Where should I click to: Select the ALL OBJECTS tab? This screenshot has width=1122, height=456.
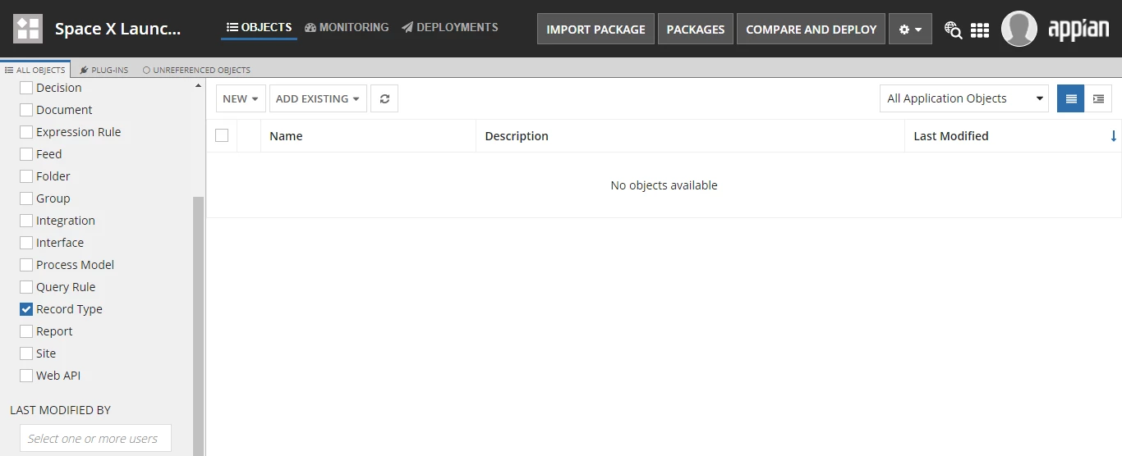click(x=35, y=70)
